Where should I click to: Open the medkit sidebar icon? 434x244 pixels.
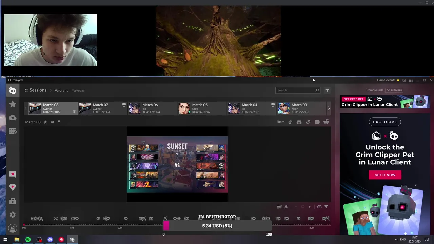pyautogui.click(x=13, y=201)
